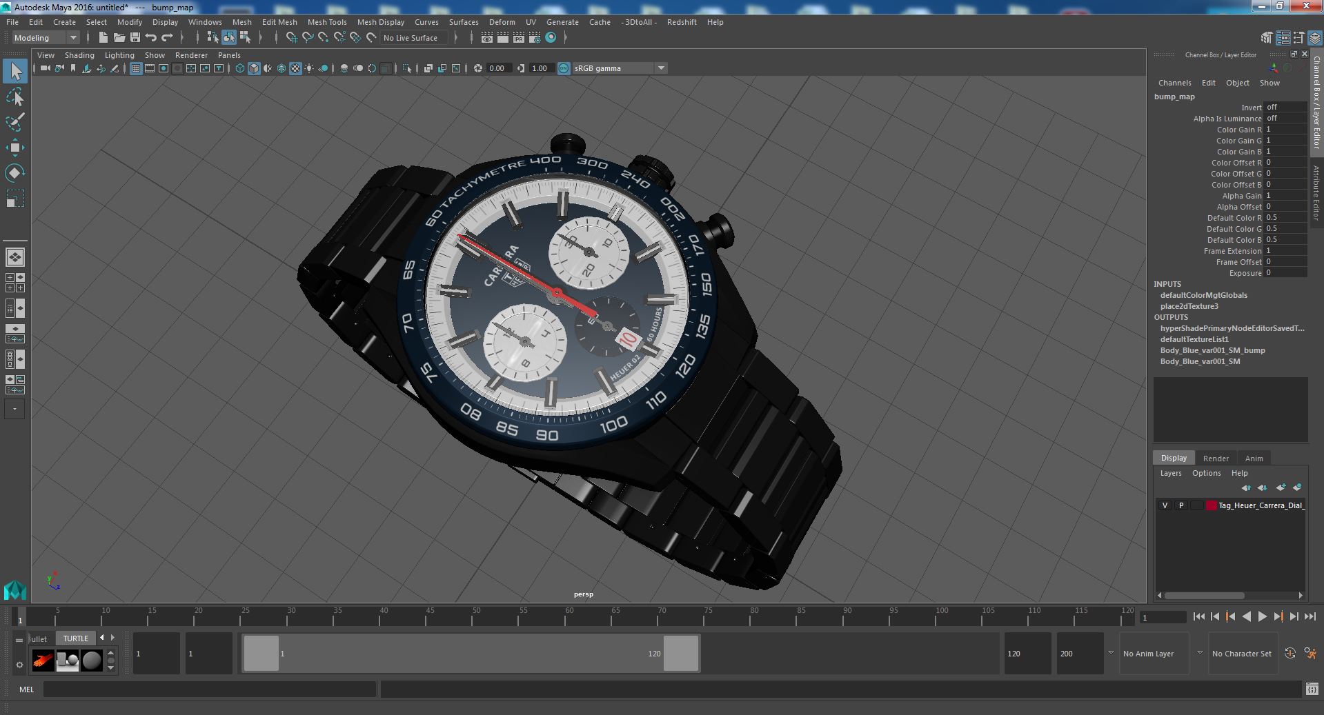Image resolution: width=1324 pixels, height=715 pixels.
Task: Open the Script Editor icon at bottom right
Action: (1312, 689)
